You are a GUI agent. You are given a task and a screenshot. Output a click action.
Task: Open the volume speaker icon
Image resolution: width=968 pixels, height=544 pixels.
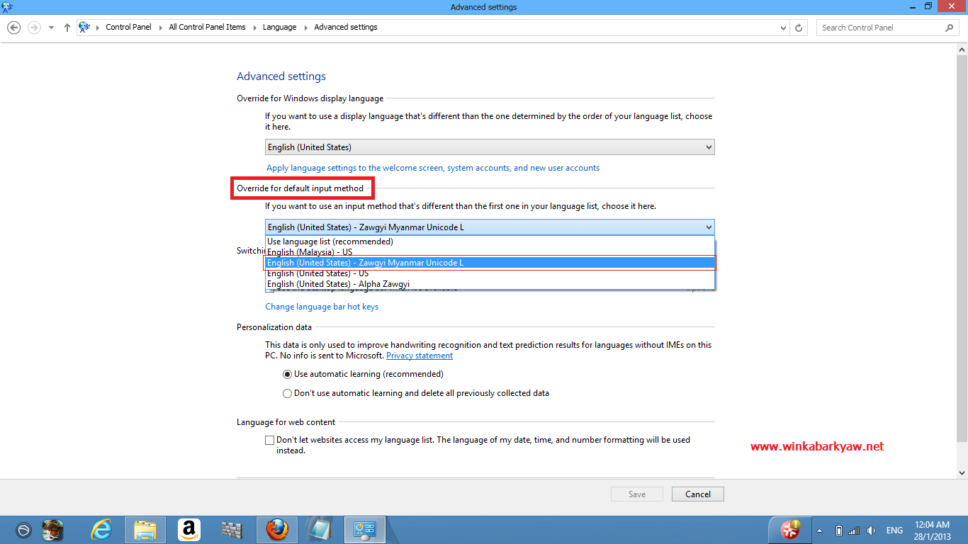coord(871,531)
